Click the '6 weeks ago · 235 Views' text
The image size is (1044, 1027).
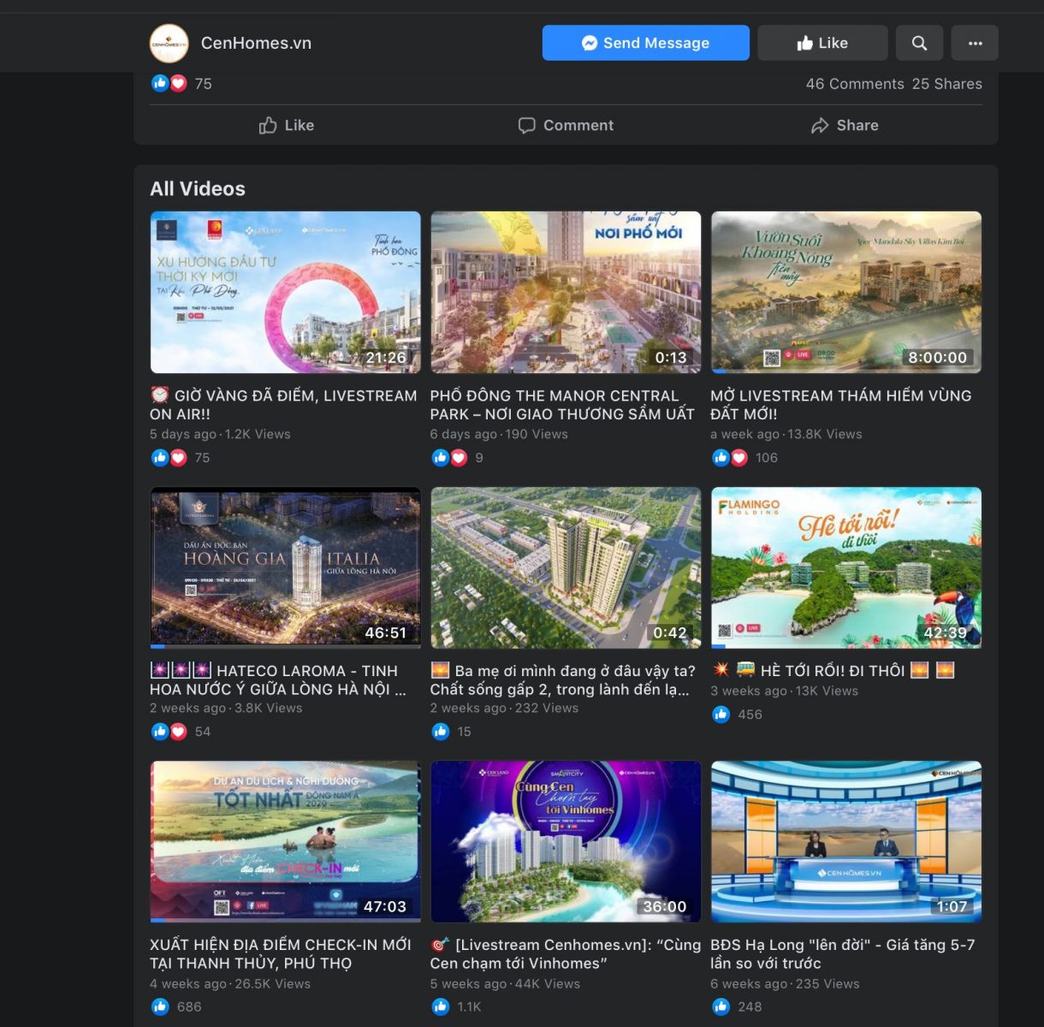coord(785,983)
